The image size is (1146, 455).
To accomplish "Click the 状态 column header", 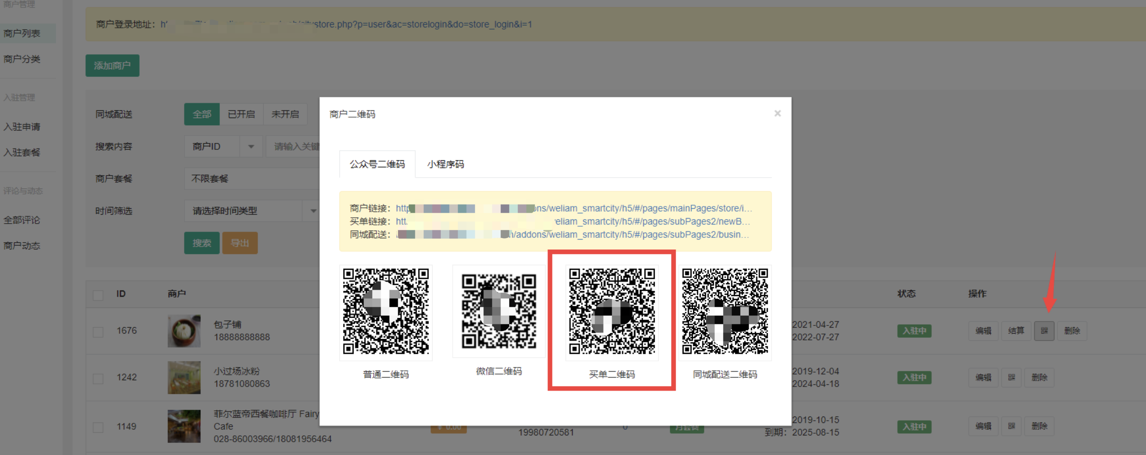I will tap(906, 293).
